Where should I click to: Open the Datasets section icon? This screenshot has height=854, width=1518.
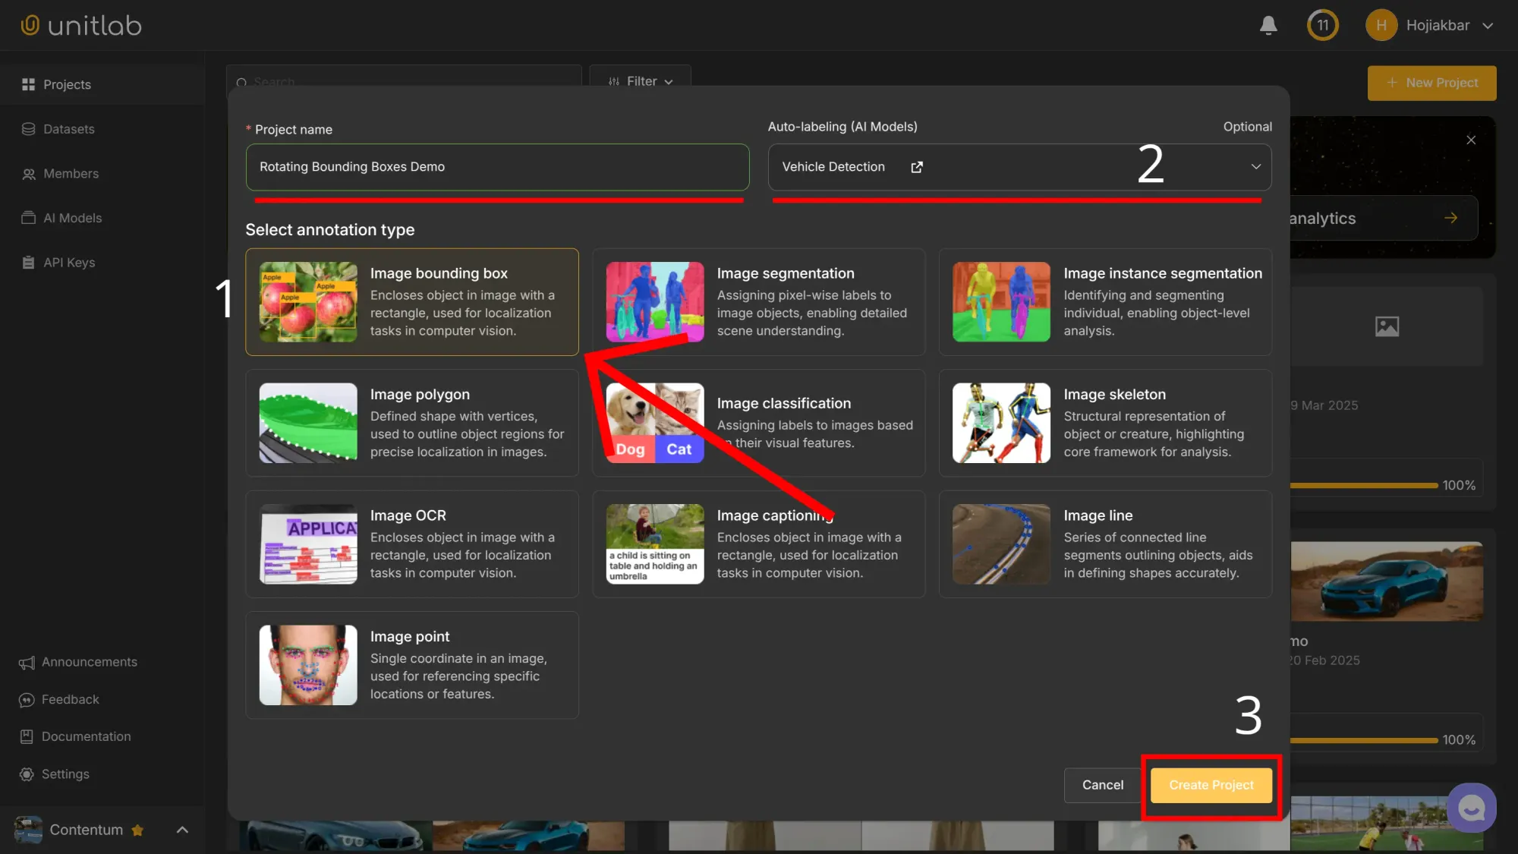[28, 129]
